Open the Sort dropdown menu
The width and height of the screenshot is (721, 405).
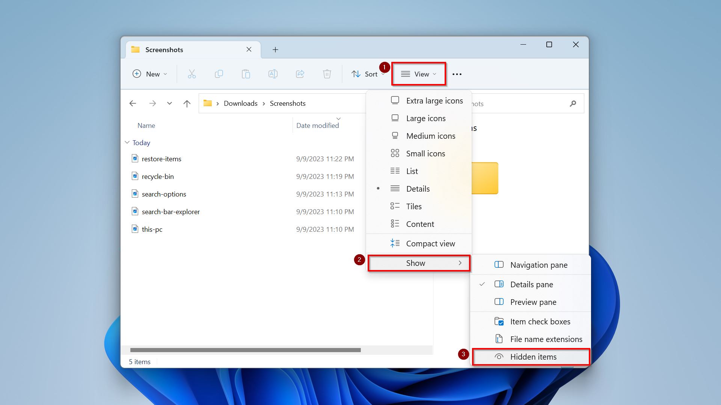(x=367, y=73)
